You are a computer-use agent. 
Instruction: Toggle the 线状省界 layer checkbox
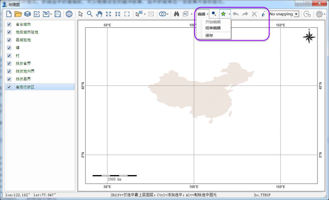point(9,63)
